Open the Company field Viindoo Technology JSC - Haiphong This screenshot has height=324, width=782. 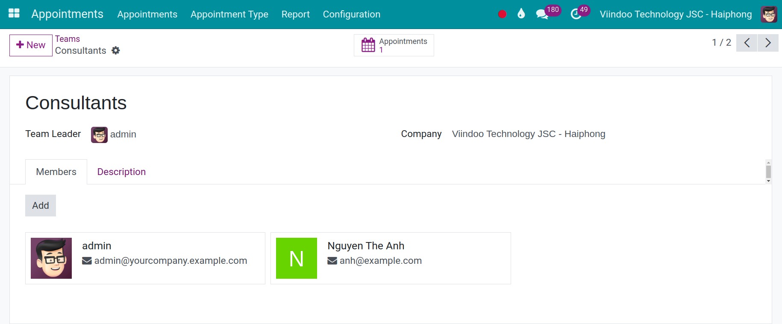click(x=529, y=134)
